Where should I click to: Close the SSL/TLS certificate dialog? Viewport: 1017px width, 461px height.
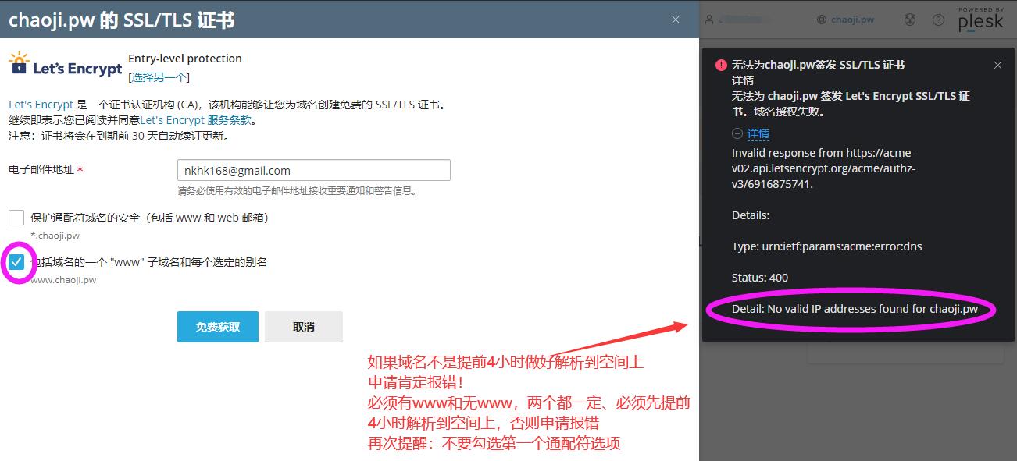676,20
